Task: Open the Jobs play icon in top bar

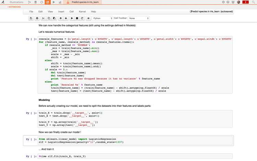Action: click(54, 2)
